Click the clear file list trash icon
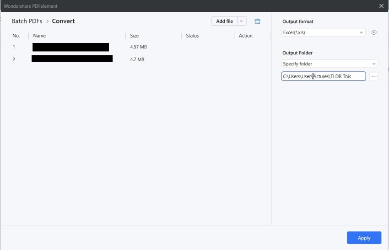Screen dimensions: 389x250 coord(257,21)
